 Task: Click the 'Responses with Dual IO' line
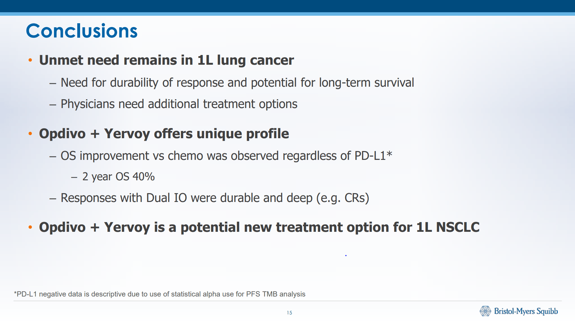click(214, 198)
